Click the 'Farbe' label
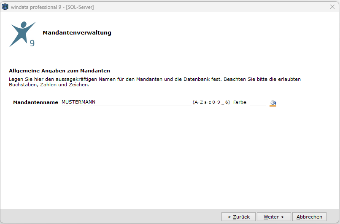Image resolution: width=340 pixels, height=224 pixels. pyautogui.click(x=240, y=102)
